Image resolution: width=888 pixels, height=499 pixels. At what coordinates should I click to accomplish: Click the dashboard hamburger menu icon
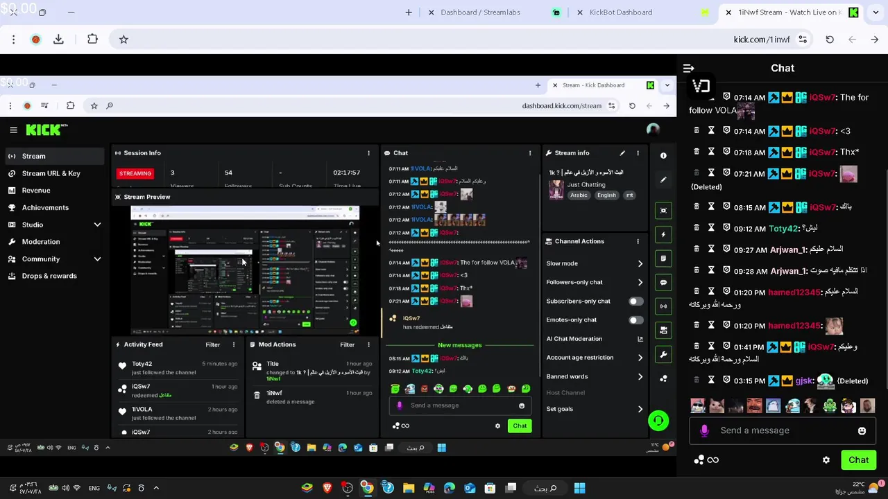coord(13,130)
